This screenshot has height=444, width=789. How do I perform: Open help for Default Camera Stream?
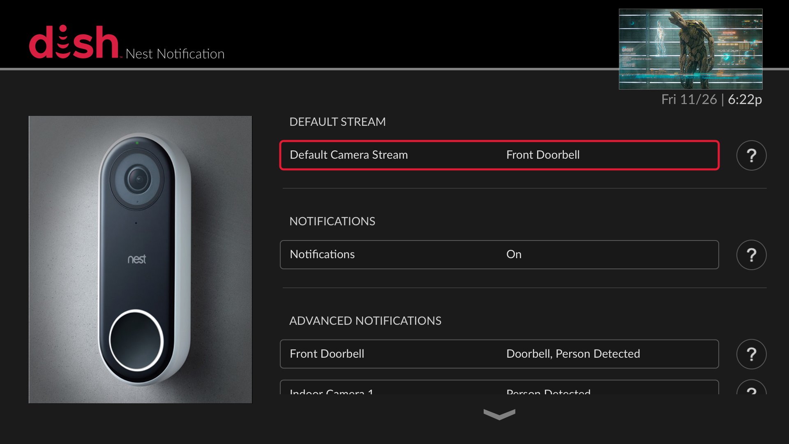coord(751,155)
